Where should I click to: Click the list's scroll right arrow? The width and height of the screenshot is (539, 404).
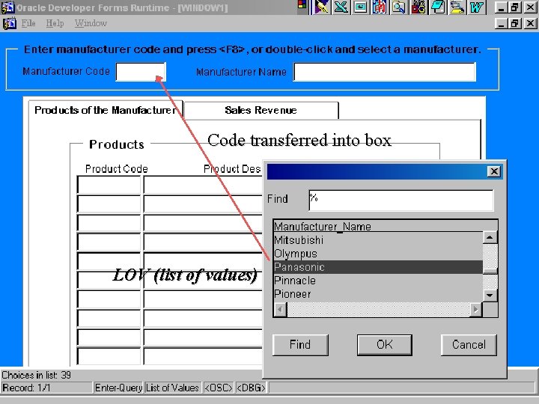tap(476, 309)
